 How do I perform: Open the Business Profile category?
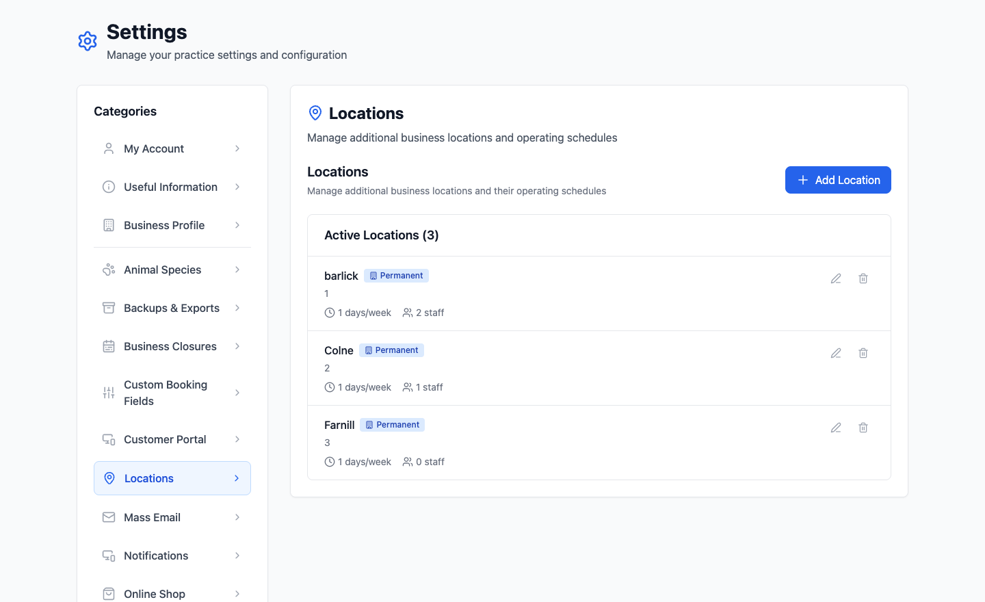click(x=172, y=225)
